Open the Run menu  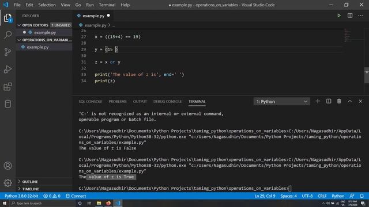click(90, 5)
